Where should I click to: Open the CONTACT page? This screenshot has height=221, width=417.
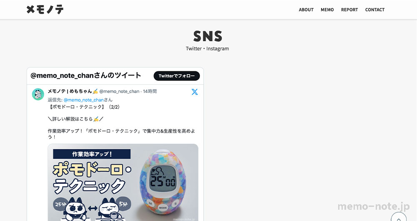click(375, 10)
